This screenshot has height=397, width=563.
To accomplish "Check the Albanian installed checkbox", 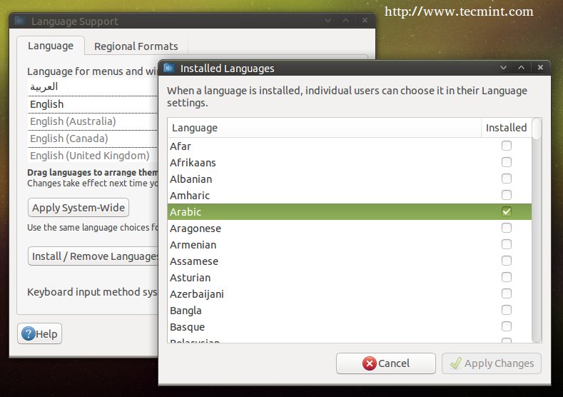I will (506, 179).
